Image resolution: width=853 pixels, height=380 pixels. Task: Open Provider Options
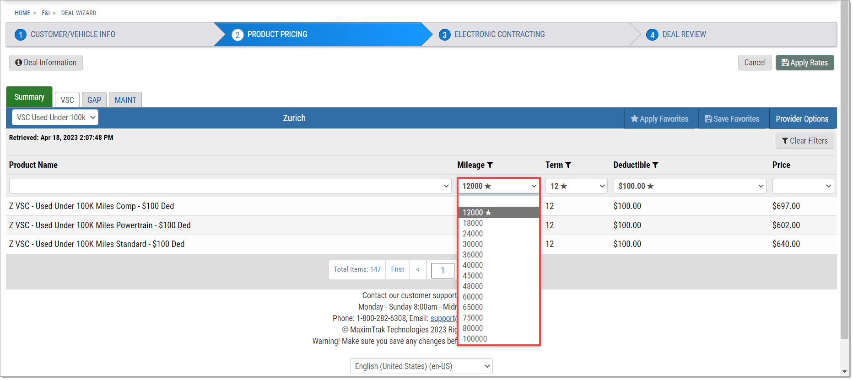click(802, 119)
